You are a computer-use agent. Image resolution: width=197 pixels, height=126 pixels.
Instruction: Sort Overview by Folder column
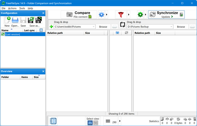click(10, 77)
